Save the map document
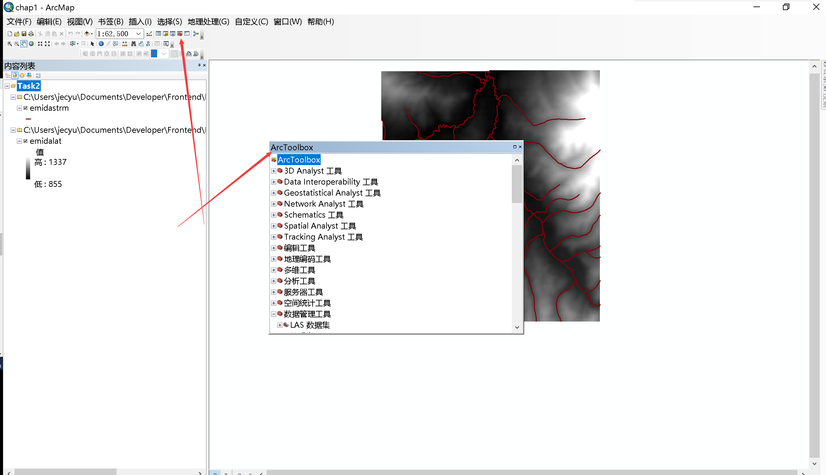The image size is (826, 475). coord(24,34)
